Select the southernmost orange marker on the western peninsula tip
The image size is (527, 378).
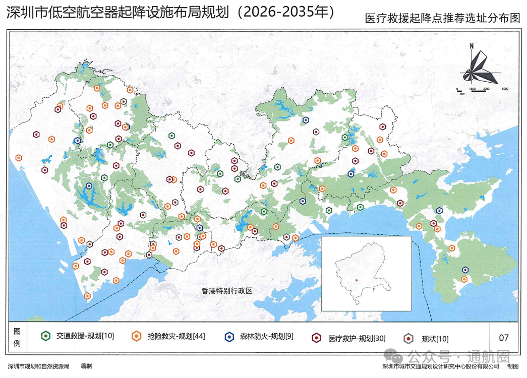coord(87,296)
